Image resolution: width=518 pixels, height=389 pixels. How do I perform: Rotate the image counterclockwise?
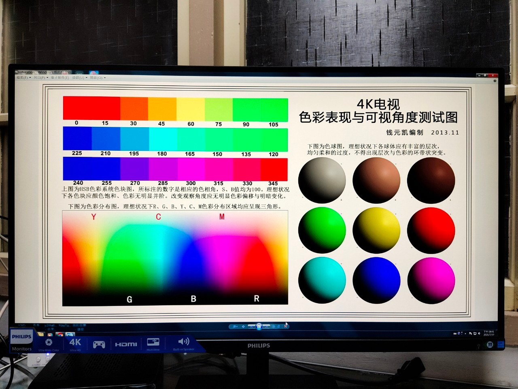click(x=274, y=327)
